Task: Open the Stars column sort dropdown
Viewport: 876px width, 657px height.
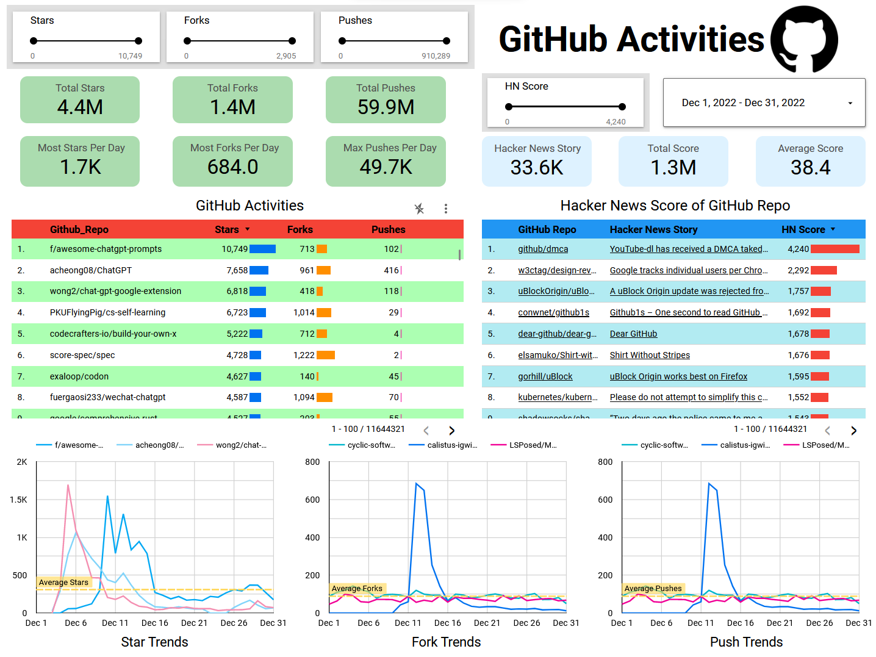Action: 248,229
